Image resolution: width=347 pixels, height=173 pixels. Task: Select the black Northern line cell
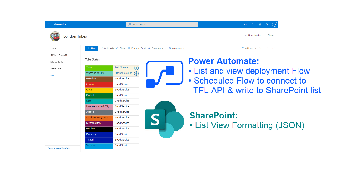(99, 129)
